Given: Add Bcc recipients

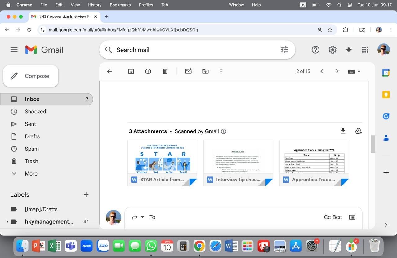Looking at the screenshot, I should coord(337,217).
